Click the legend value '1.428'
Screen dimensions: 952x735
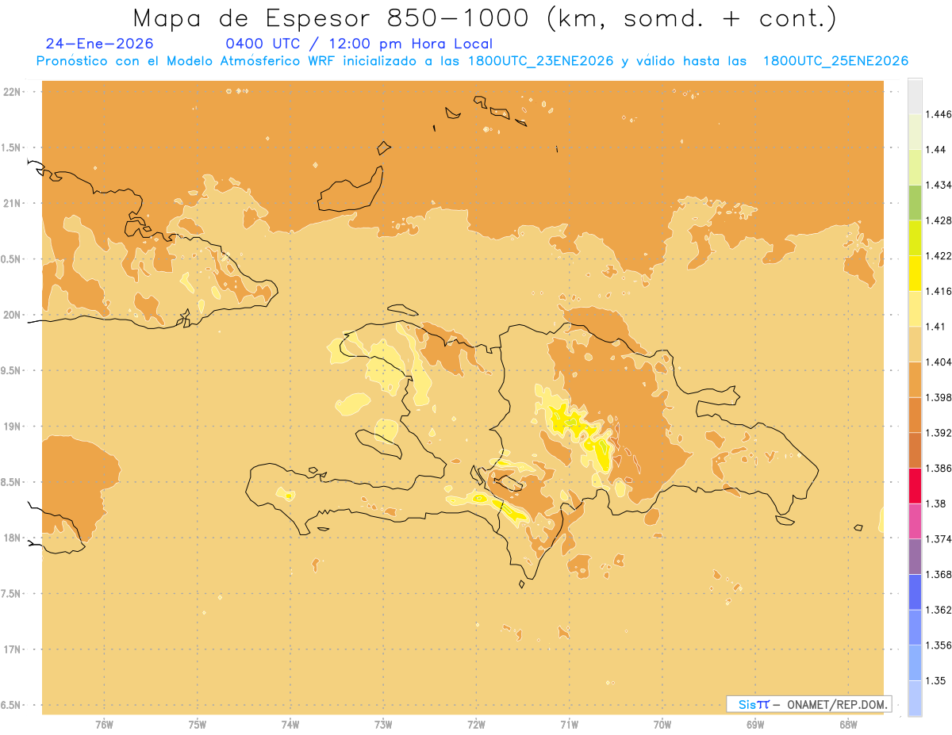(x=939, y=220)
